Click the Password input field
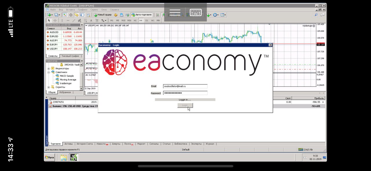 pyautogui.click(x=185, y=93)
